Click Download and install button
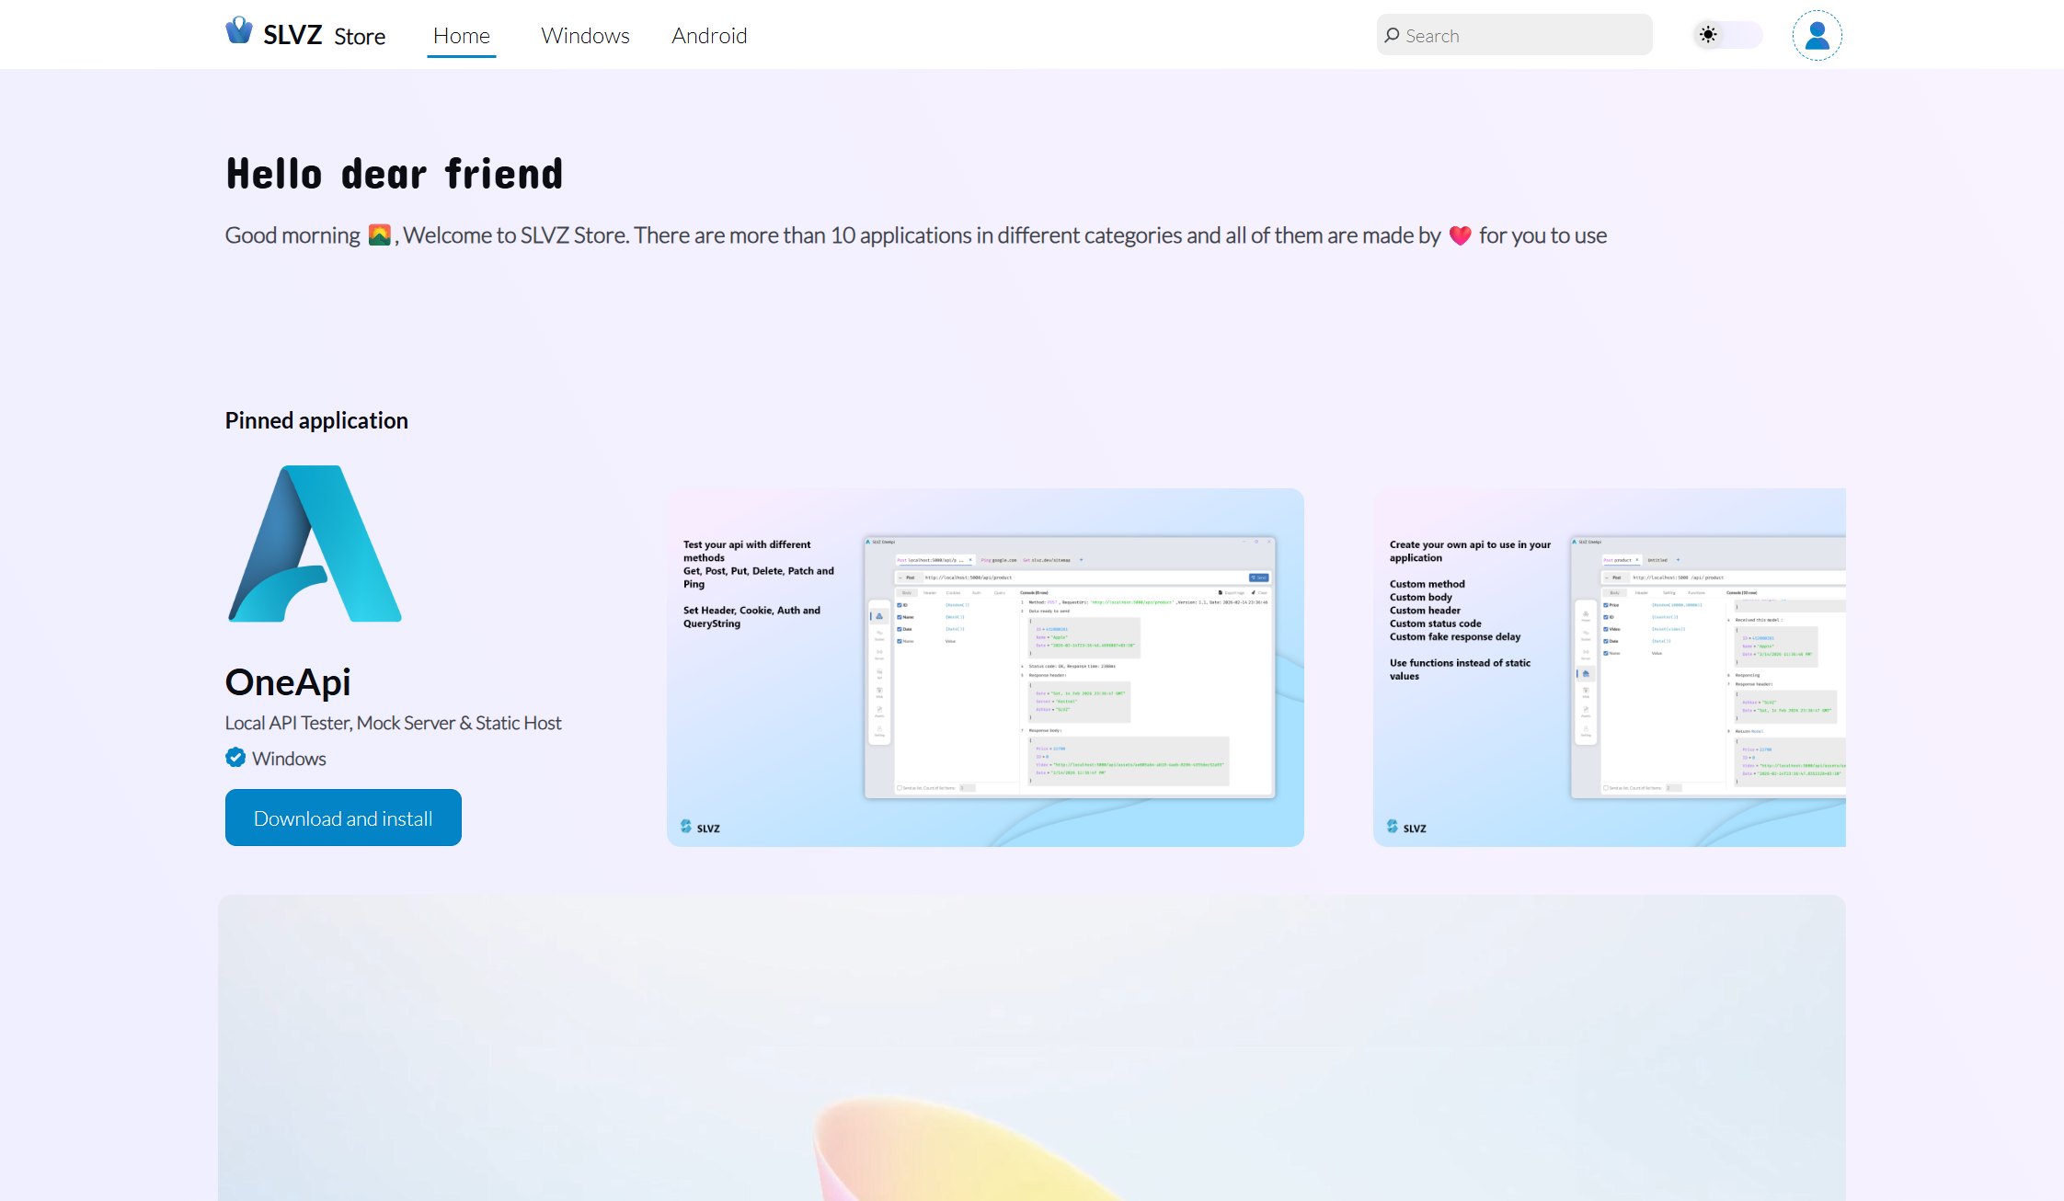 [x=343, y=818]
